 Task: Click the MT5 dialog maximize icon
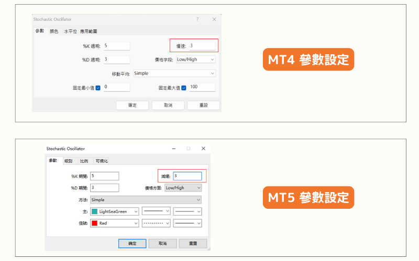tap(189, 149)
